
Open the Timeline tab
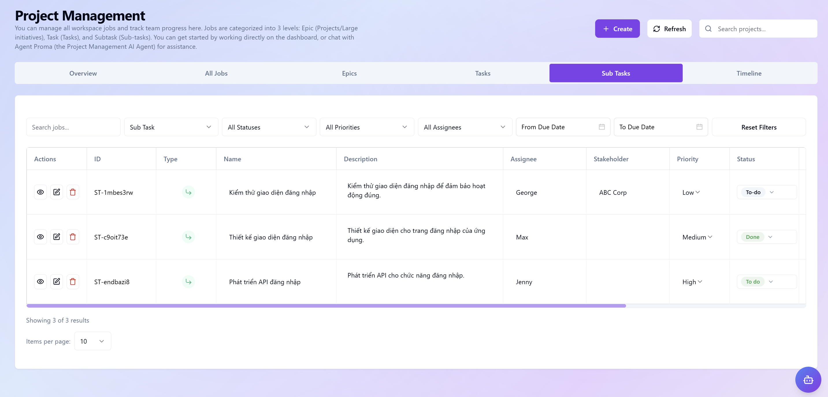pyautogui.click(x=749, y=73)
